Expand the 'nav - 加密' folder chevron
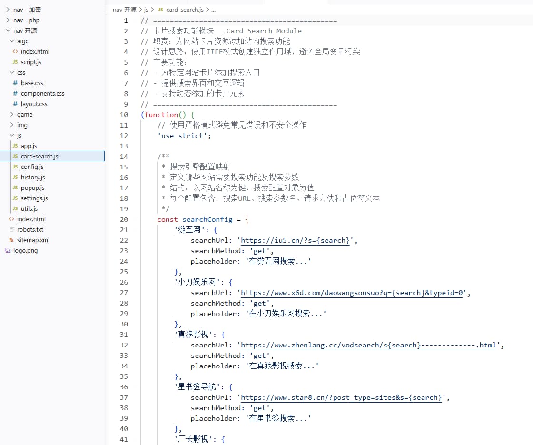 pyautogui.click(x=8, y=10)
